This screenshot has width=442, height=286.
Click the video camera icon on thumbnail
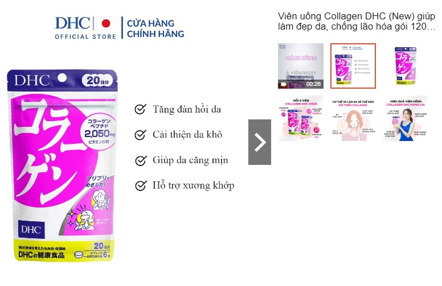click(283, 84)
